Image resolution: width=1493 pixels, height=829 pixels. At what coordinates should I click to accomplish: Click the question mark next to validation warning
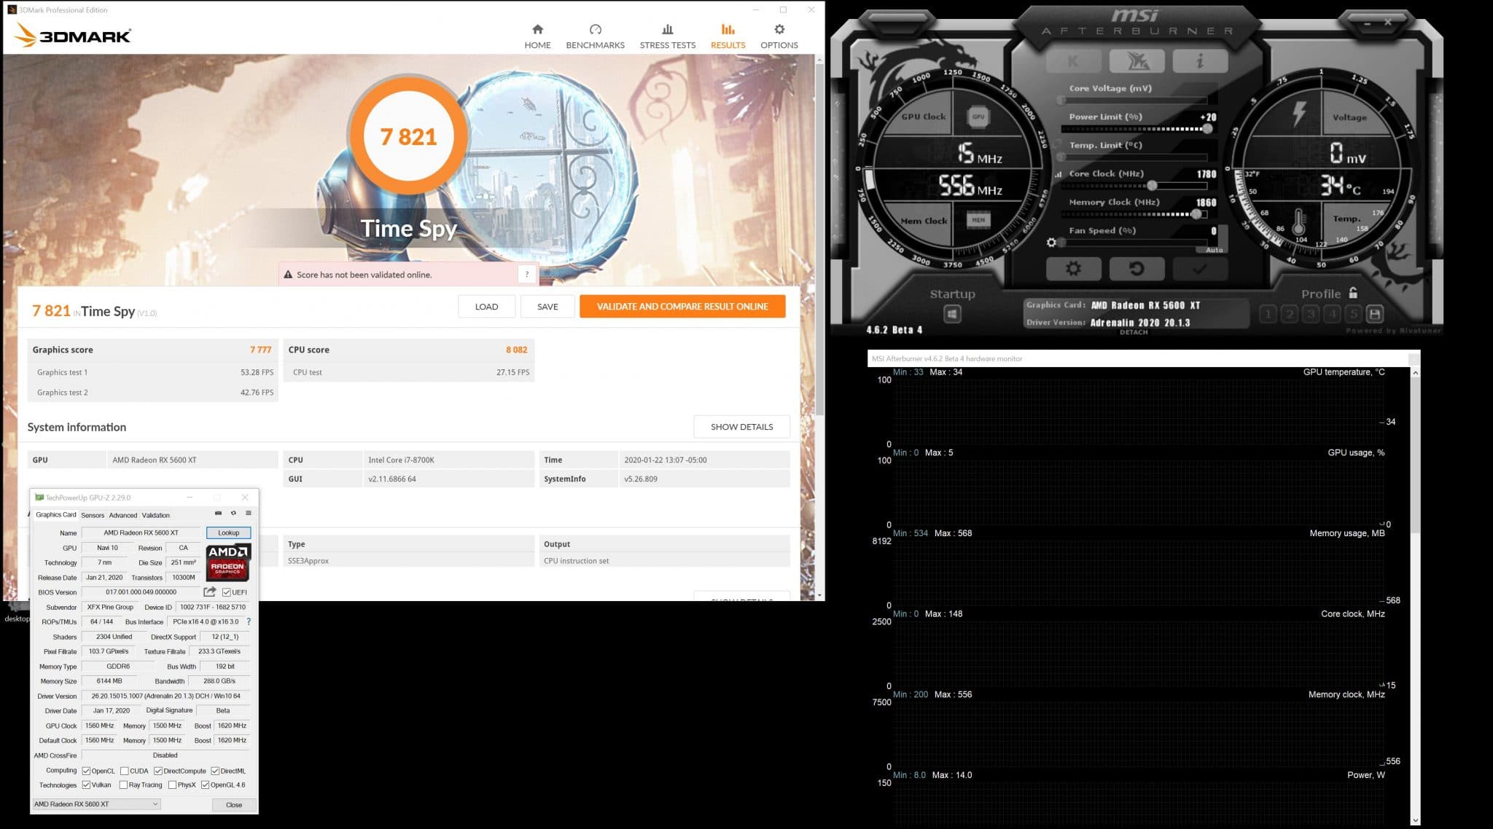point(526,275)
